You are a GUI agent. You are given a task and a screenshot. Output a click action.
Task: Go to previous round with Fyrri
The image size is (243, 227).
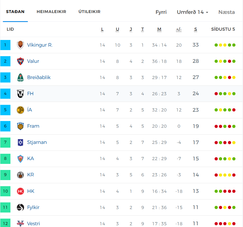tap(161, 12)
